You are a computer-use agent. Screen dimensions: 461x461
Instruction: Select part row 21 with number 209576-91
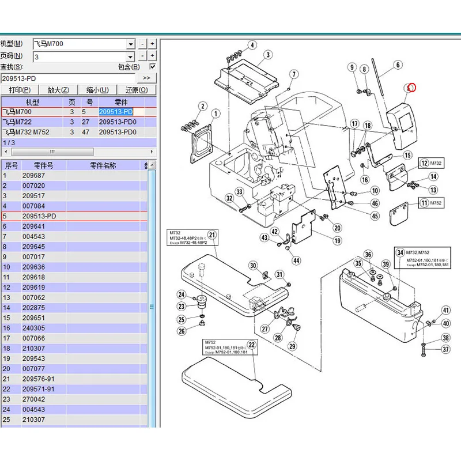[74, 379]
